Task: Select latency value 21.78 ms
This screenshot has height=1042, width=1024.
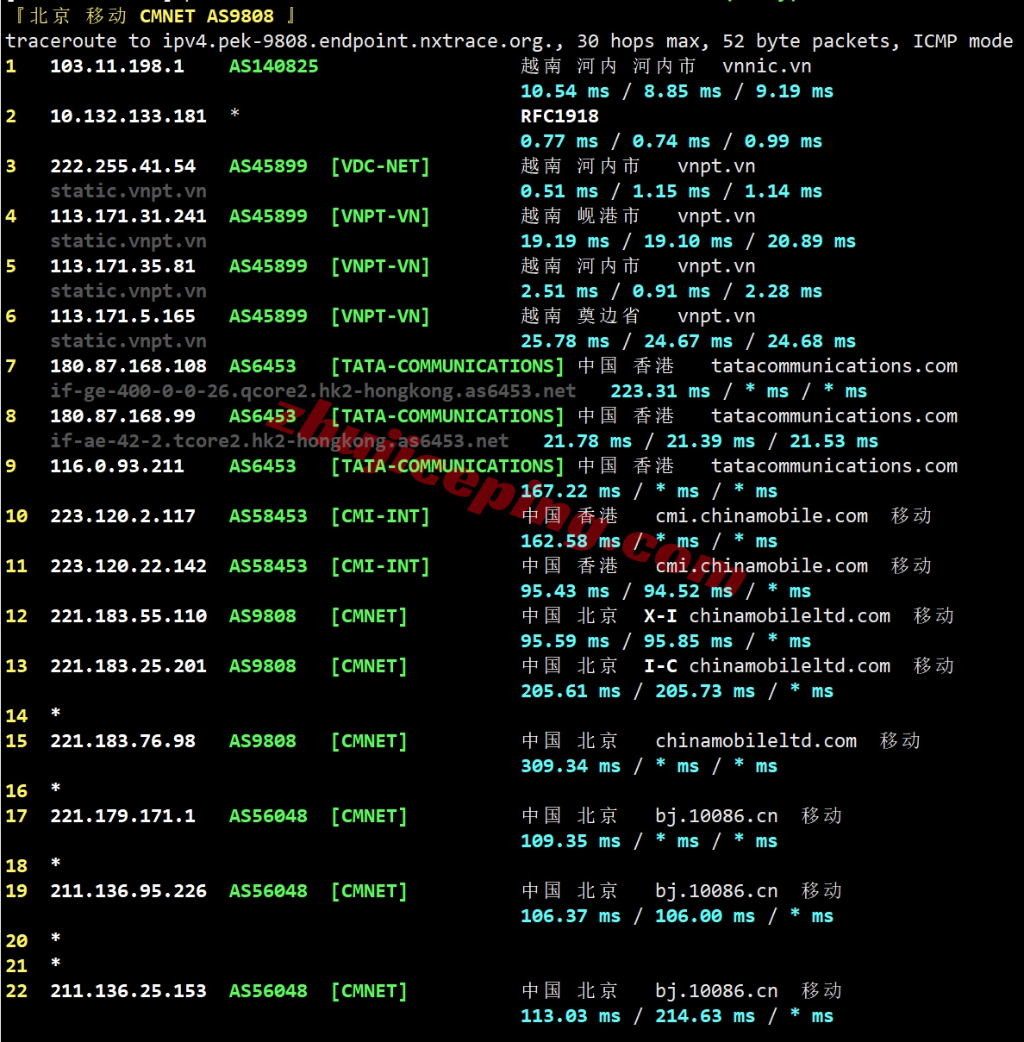Action: [588, 441]
